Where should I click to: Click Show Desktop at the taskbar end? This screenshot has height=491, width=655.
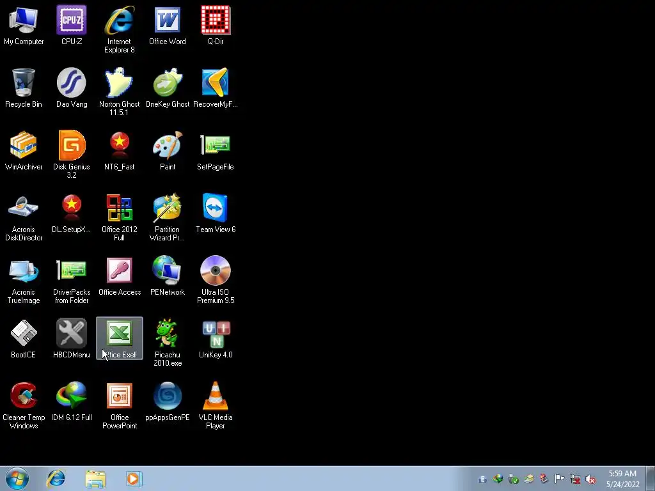[651, 478]
